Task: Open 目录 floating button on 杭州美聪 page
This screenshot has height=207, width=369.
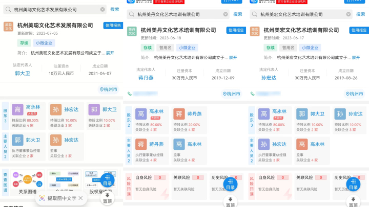Action: coord(107,180)
